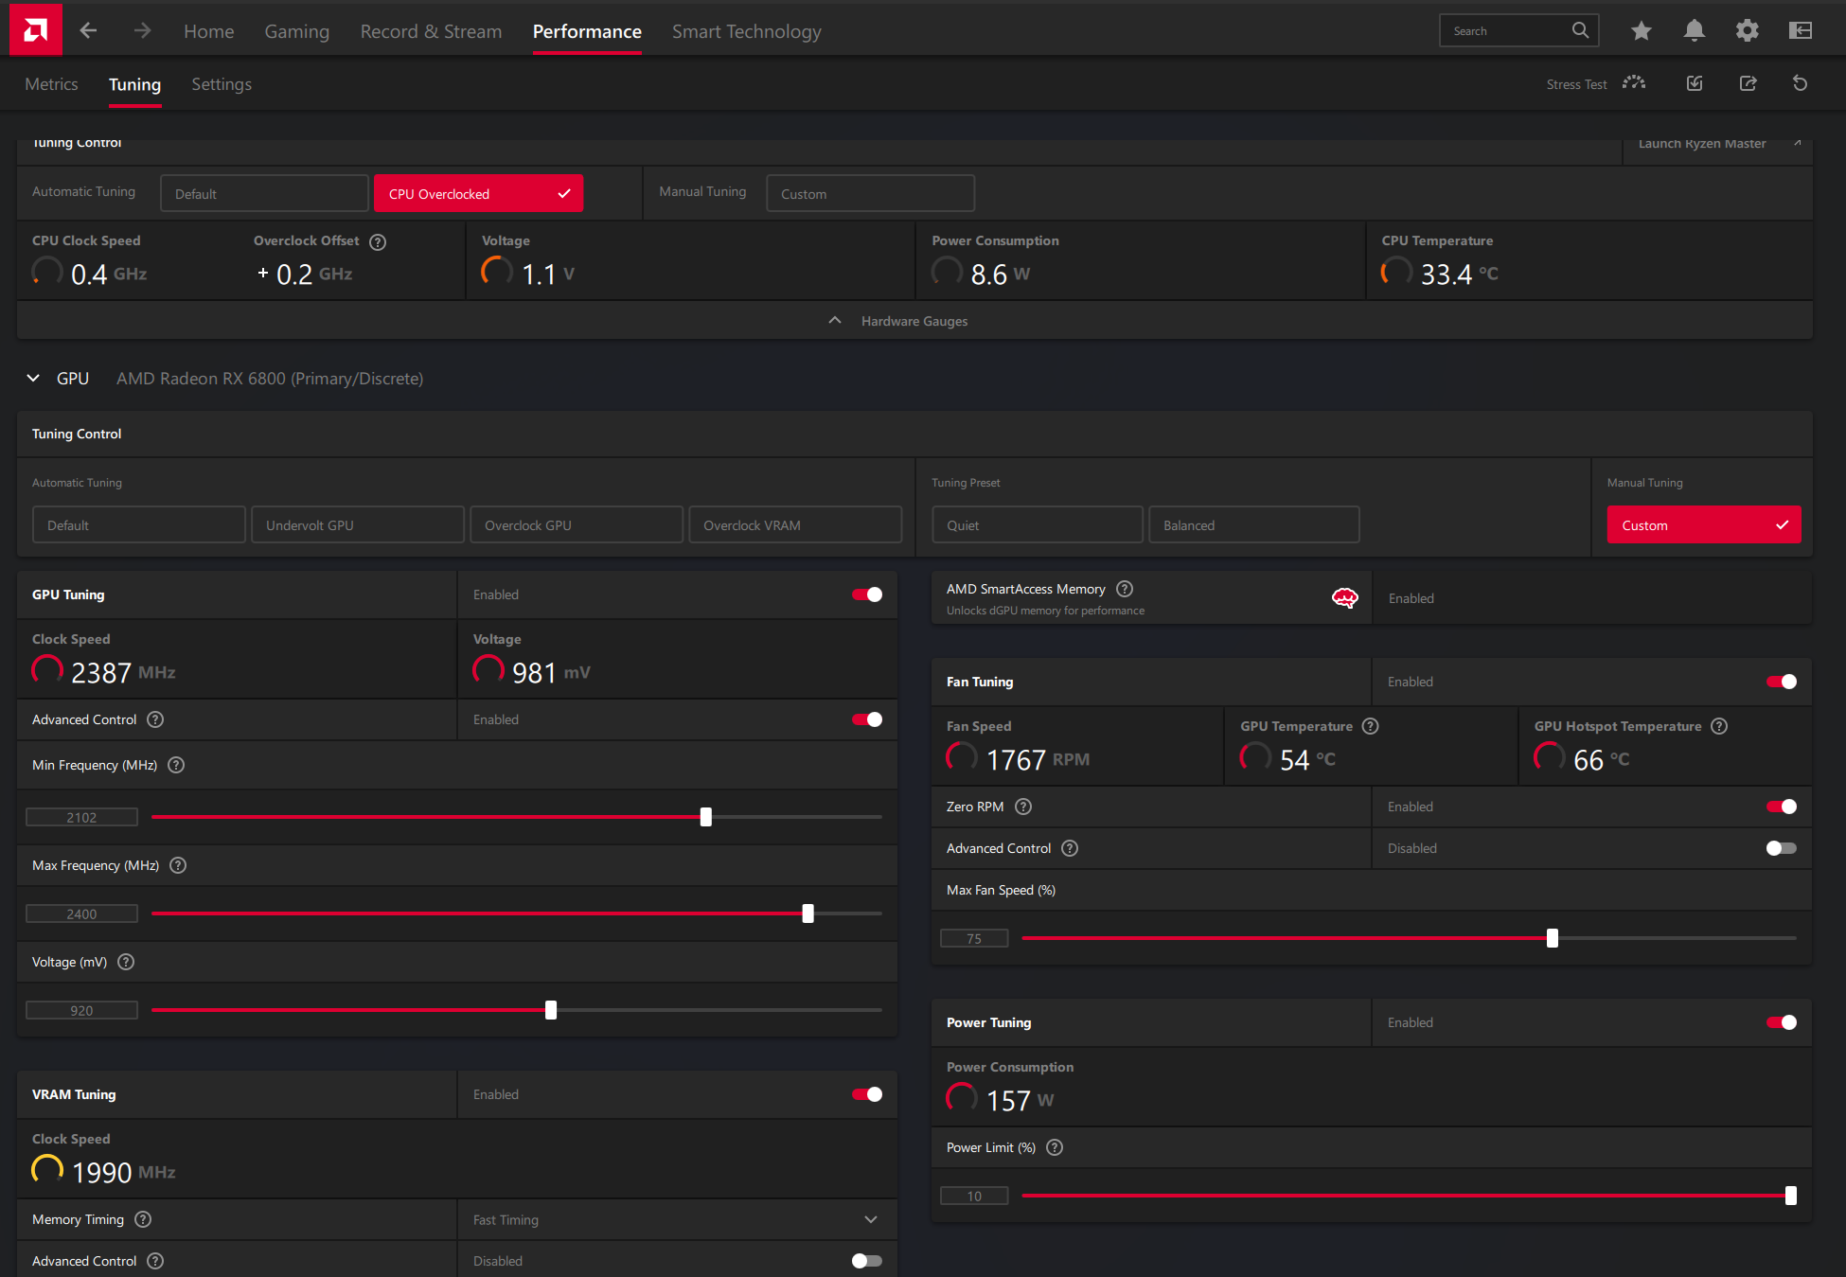Toggle the sidebar panel icon
The width and height of the screenshot is (1846, 1277).
pos(1801,30)
